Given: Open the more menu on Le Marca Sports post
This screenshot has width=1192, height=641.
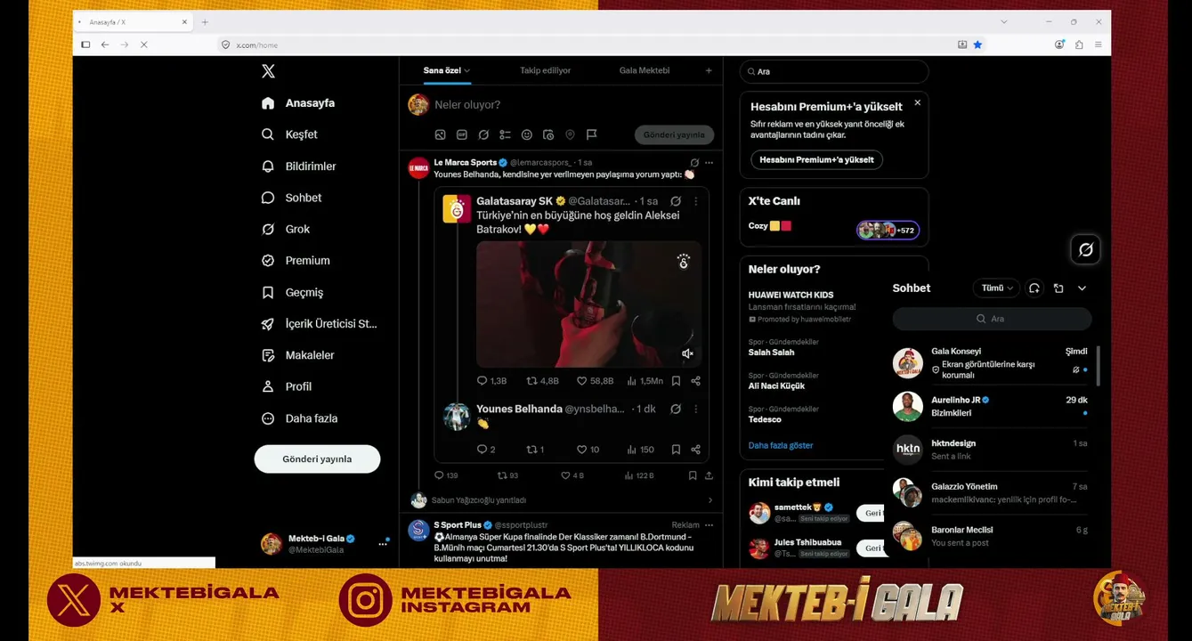Looking at the screenshot, I should 709,163.
